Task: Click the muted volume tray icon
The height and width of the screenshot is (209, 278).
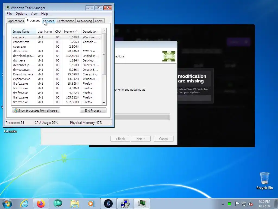Action: point(251,204)
